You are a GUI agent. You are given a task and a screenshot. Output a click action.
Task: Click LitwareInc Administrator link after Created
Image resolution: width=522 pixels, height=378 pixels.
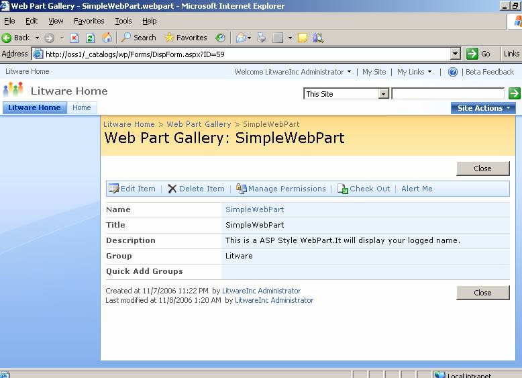click(x=261, y=291)
